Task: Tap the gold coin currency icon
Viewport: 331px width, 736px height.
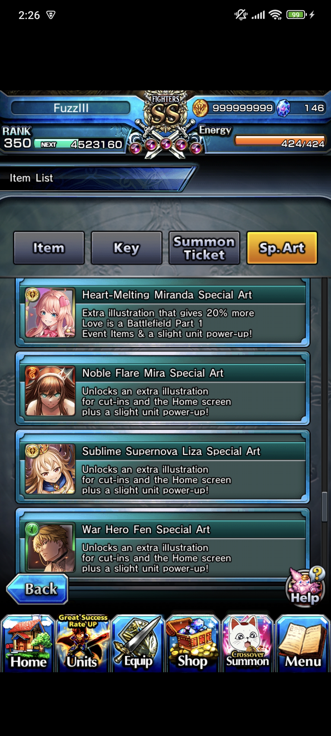Action: 200,108
